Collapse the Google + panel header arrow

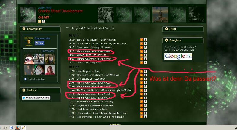[x=166, y=40]
